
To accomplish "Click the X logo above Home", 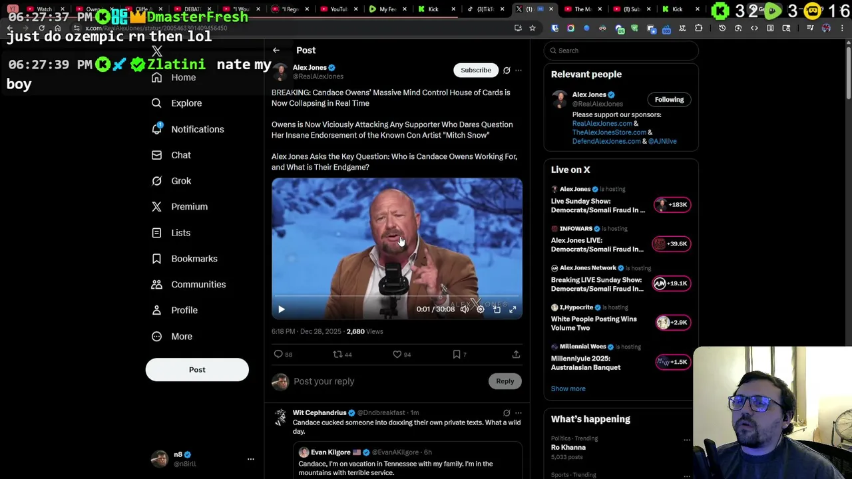I will 156,51.
